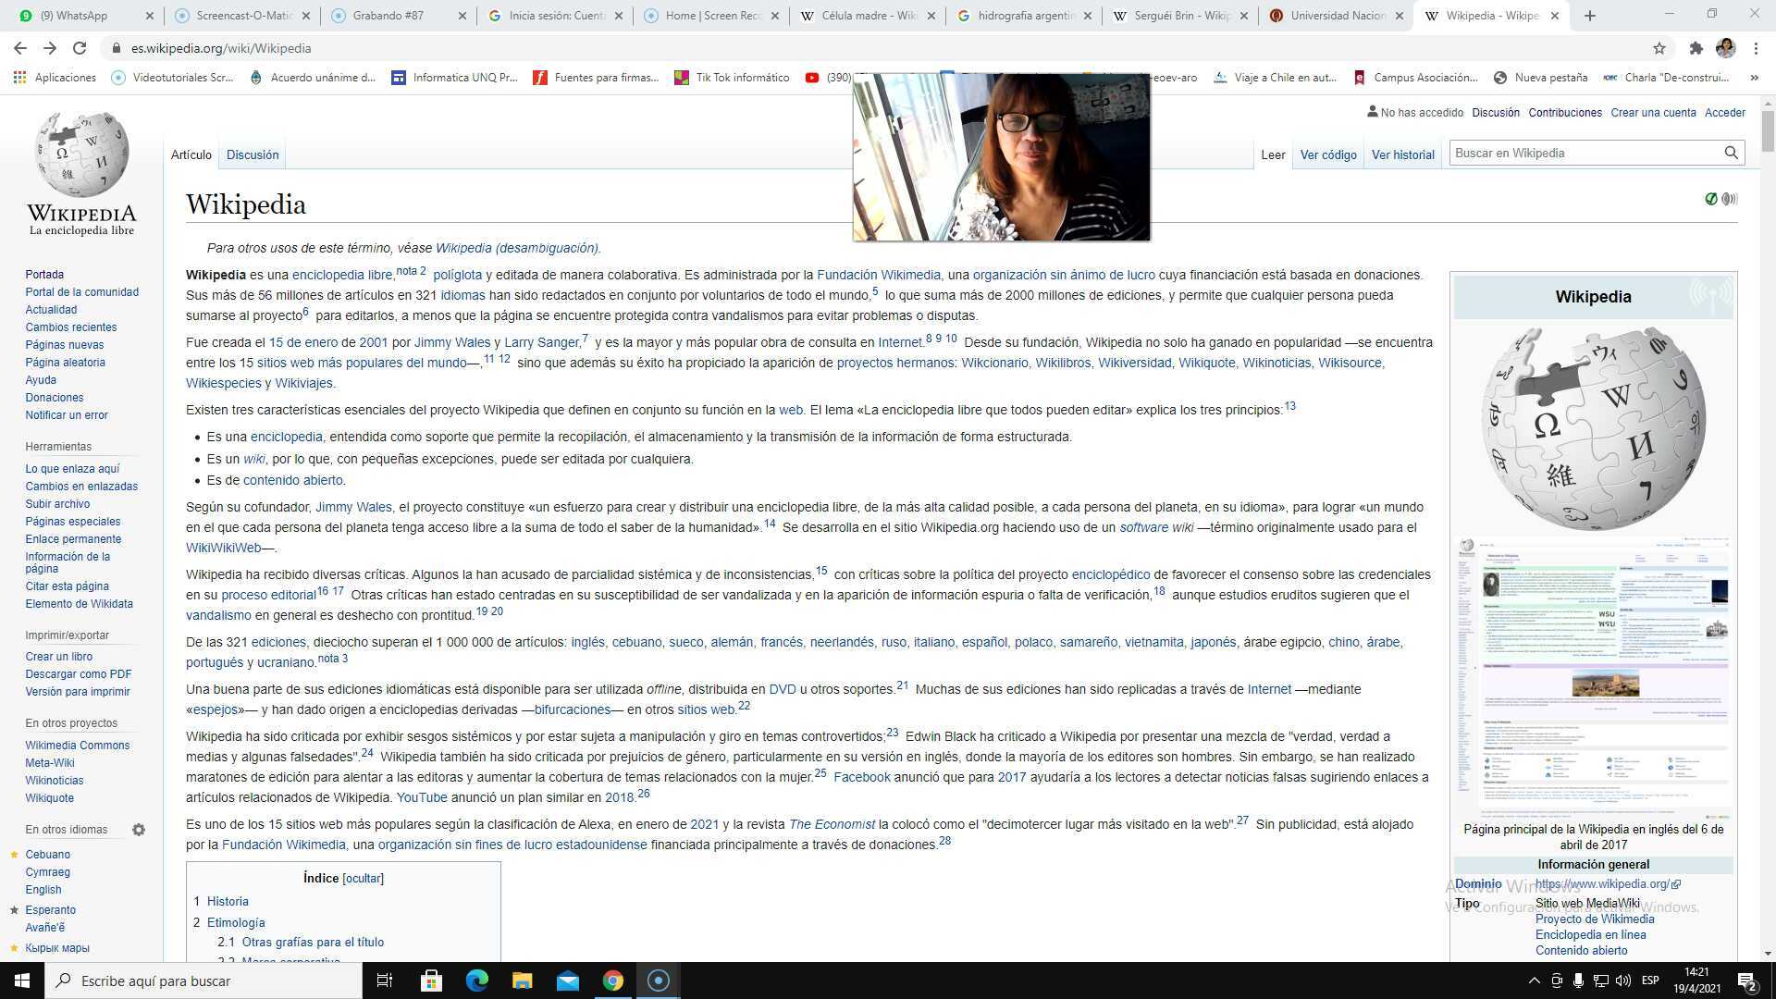Click the Wikipedia globe logo
Image resolution: width=1776 pixels, height=999 pixels.
(81, 157)
